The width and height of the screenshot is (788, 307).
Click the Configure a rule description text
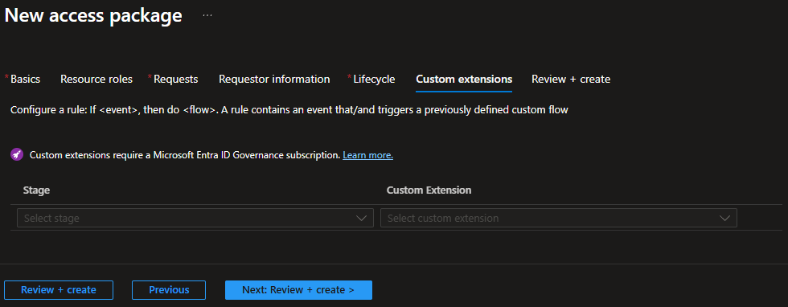[289, 109]
